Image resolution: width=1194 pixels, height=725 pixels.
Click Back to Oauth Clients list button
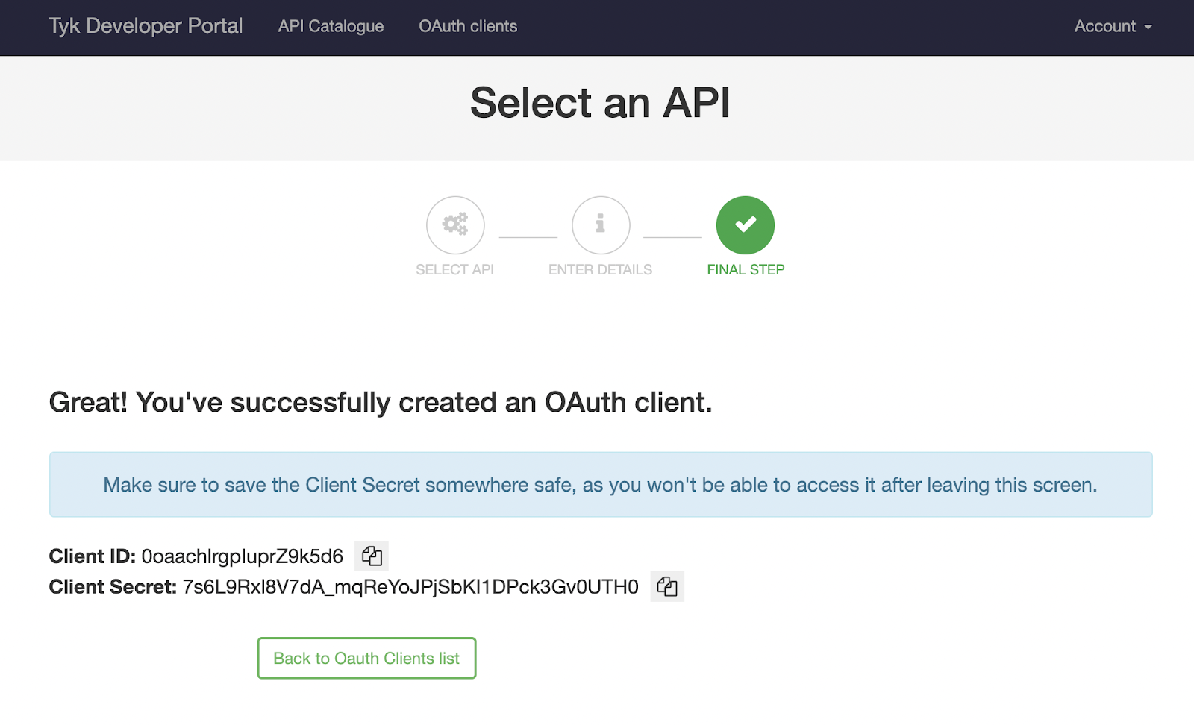click(366, 658)
